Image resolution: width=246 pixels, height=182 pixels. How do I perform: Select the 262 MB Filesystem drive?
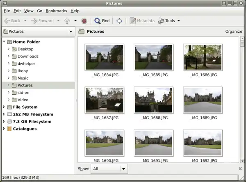(32, 114)
